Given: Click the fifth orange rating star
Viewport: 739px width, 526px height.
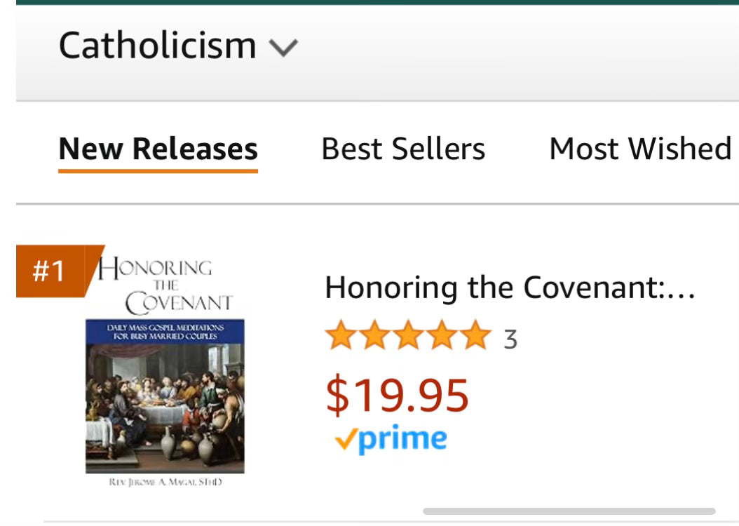Looking at the screenshot, I should (475, 335).
